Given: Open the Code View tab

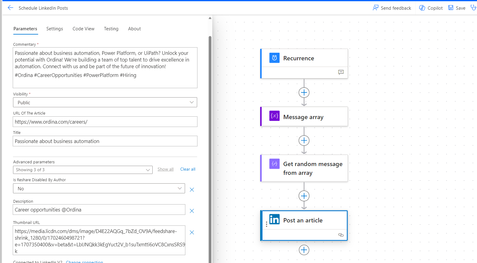Looking at the screenshot, I should pos(84,29).
